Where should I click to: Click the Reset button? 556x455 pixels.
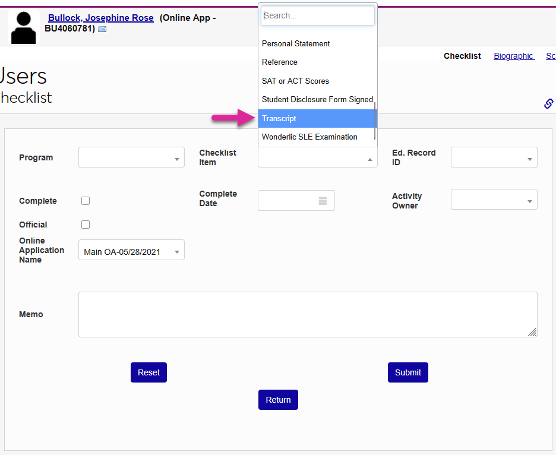149,372
